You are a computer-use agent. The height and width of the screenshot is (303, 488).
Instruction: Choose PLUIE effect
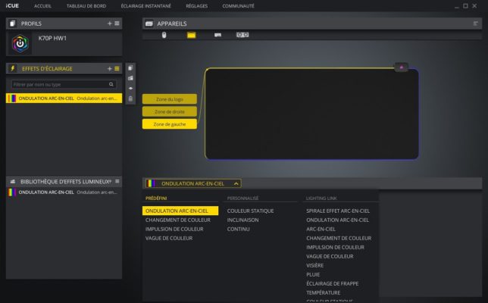(x=313, y=274)
